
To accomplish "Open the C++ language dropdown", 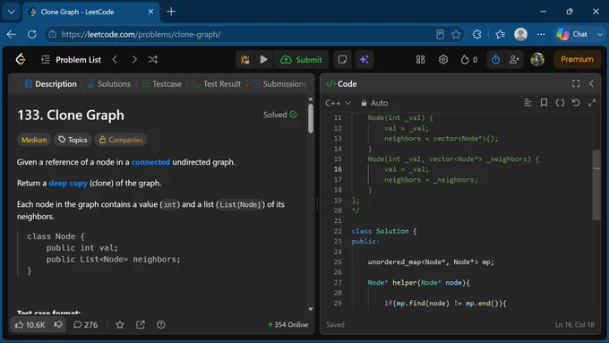I will click(338, 103).
